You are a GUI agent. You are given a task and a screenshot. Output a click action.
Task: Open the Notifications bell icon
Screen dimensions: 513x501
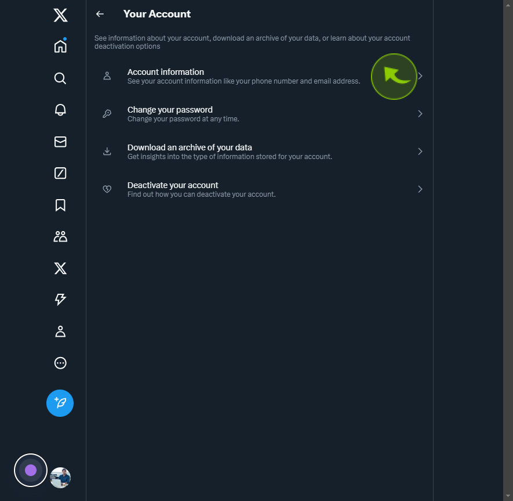[60, 110]
